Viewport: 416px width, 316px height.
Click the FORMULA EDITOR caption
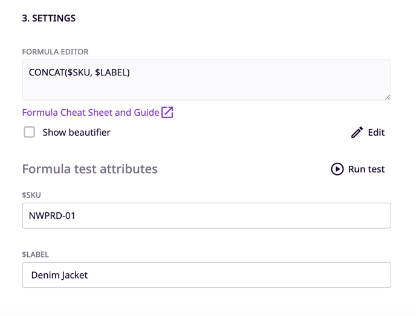55,52
